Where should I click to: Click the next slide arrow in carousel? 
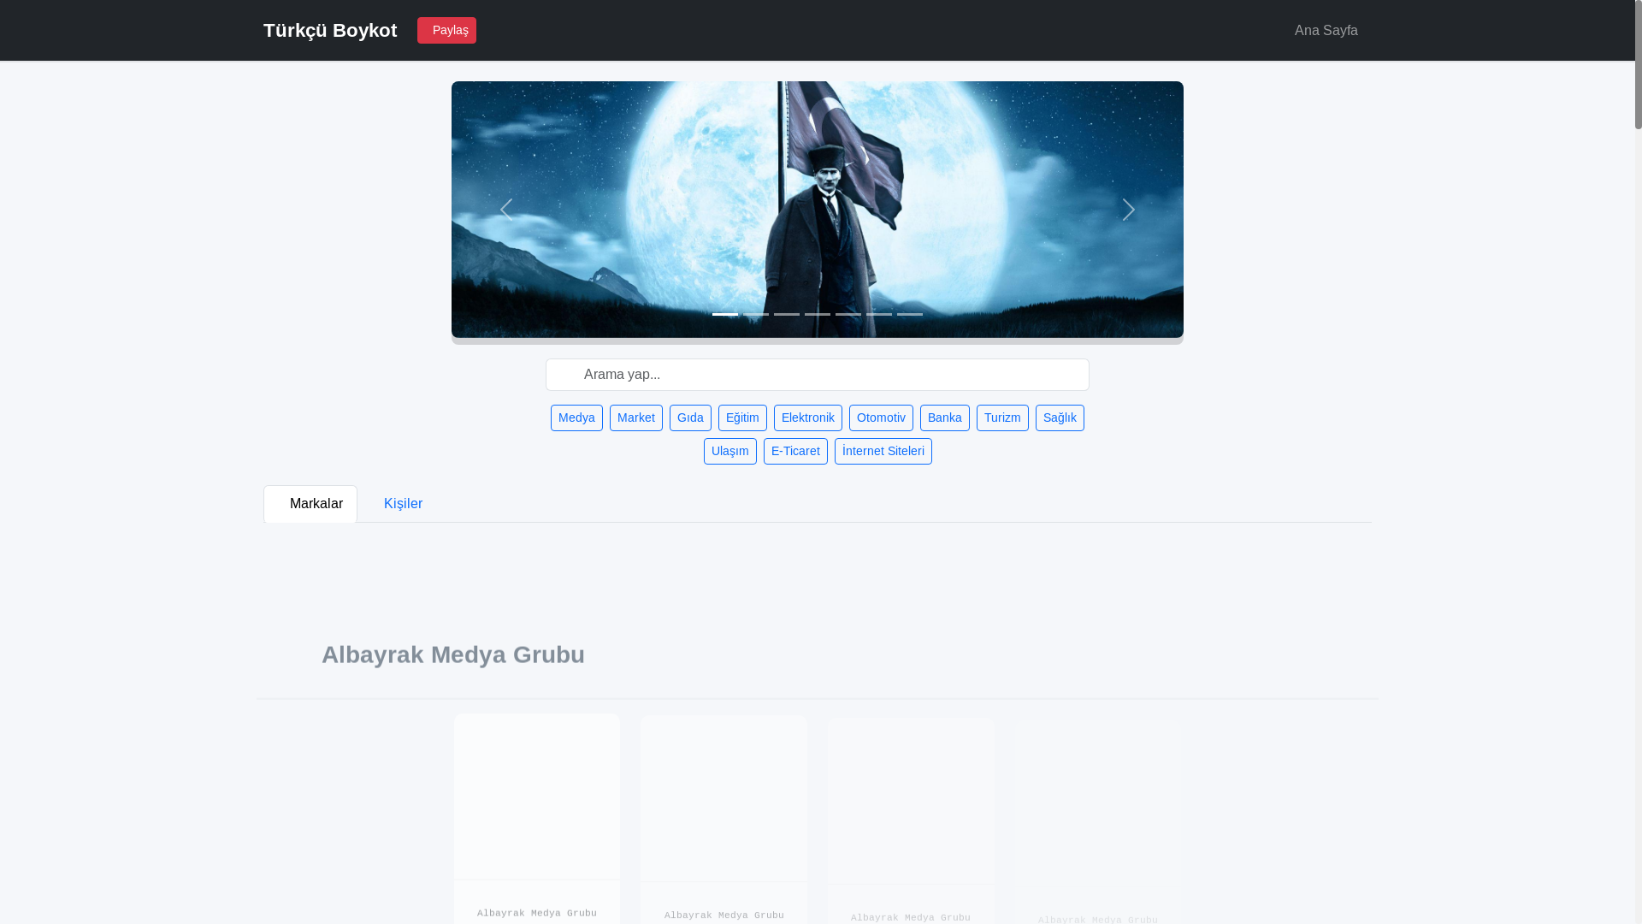1129,210
